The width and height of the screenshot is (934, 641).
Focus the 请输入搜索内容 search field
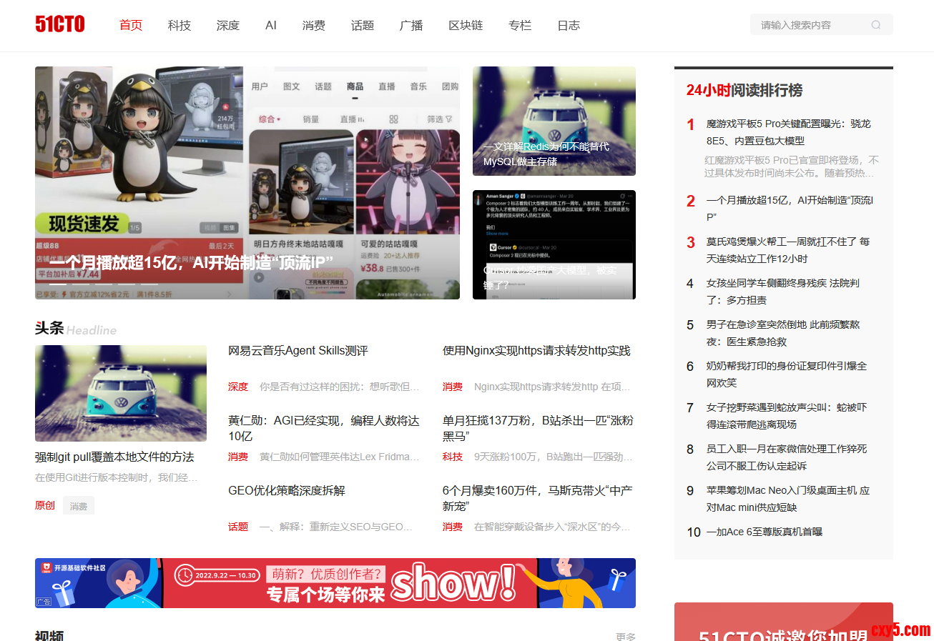pos(812,25)
